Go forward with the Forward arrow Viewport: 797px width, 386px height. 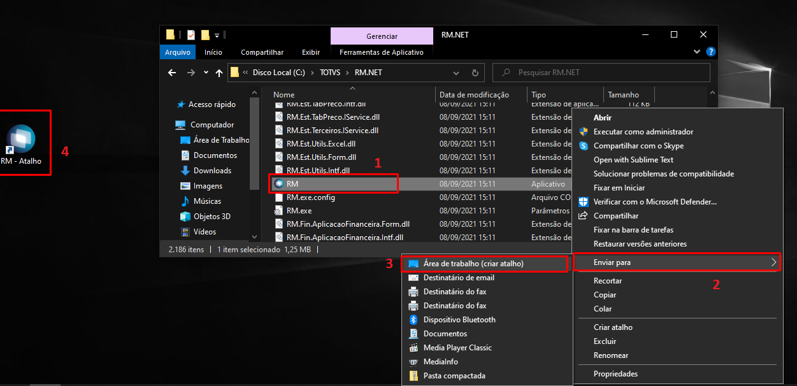[x=191, y=73]
